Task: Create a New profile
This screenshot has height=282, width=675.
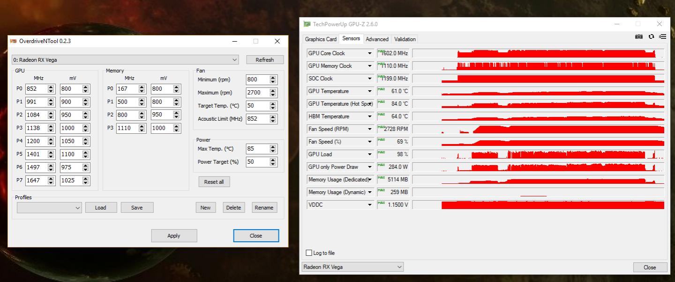Action: tap(206, 208)
